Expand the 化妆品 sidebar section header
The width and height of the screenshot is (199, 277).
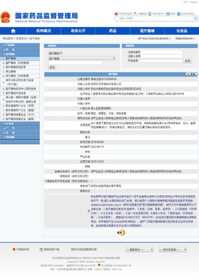(20, 123)
